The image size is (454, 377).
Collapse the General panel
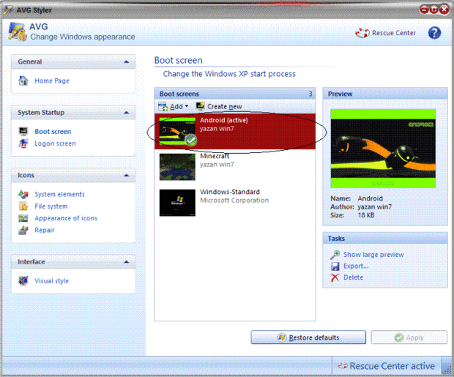coord(126,61)
